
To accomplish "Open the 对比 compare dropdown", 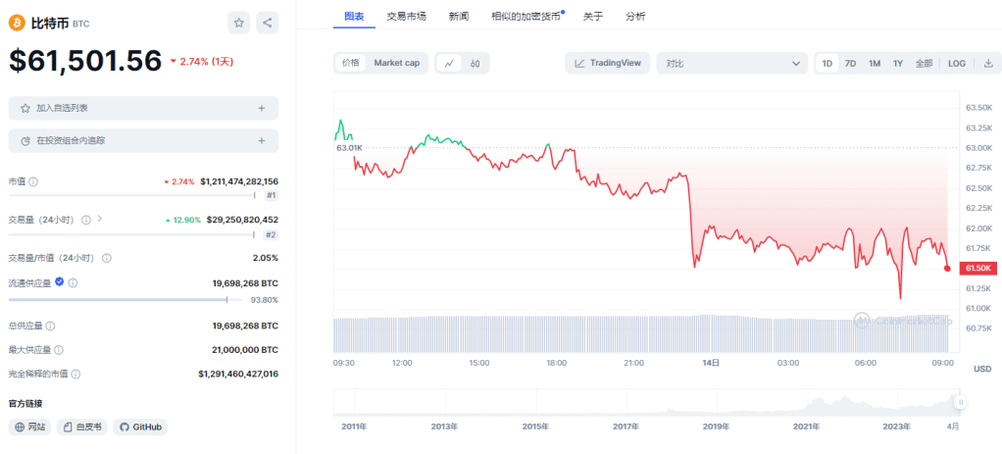I will click(731, 63).
